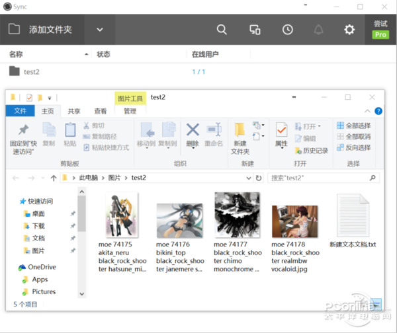Go up one folder level arrow
The image size is (397, 333).
54,178
